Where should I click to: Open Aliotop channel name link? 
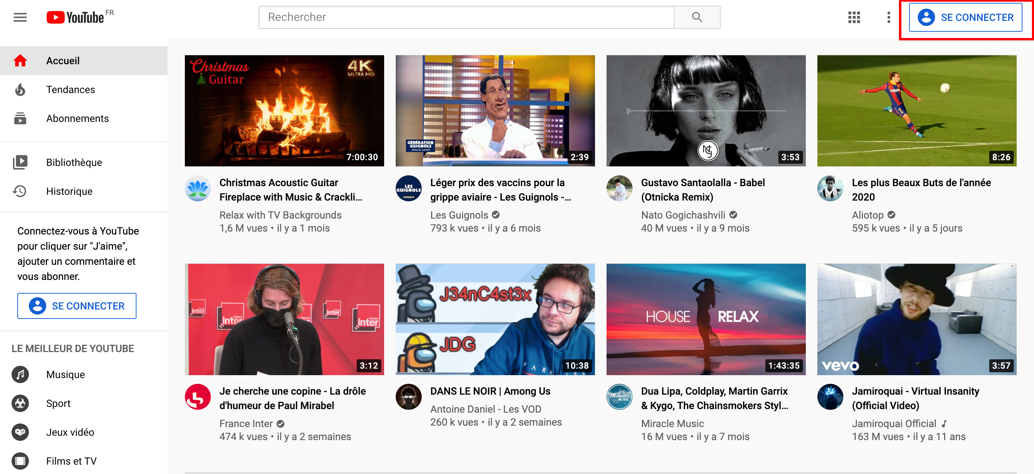868,215
